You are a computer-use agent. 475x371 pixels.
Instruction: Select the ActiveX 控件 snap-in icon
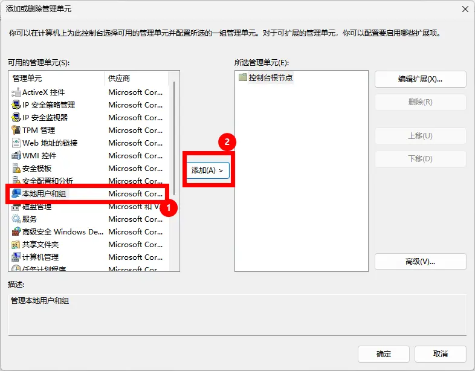(16, 92)
